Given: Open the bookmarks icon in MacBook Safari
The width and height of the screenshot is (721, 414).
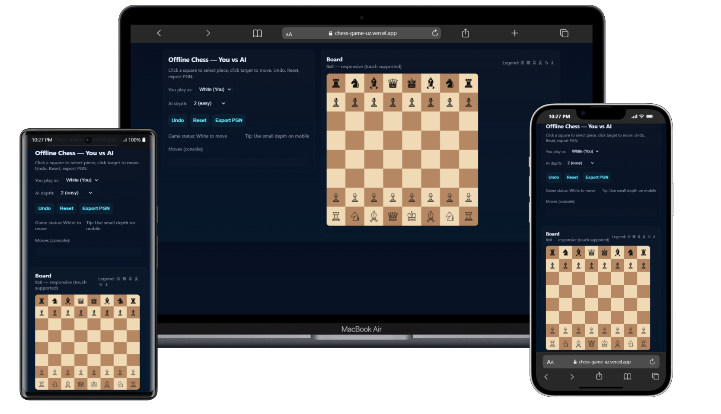Looking at the screenshot, I should 257,33.
